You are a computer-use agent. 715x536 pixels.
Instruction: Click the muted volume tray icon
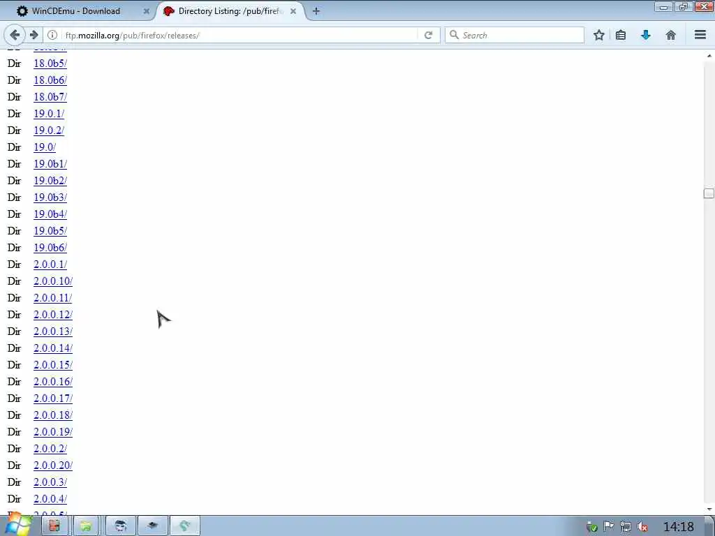point(642,527)
